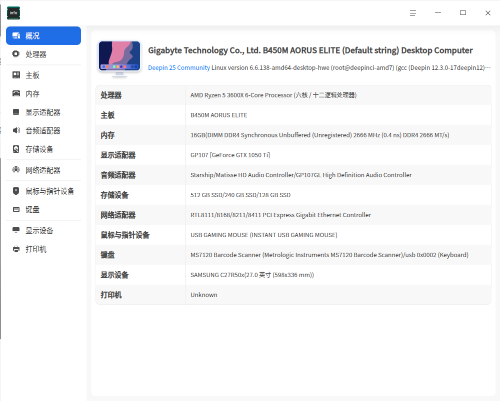Click the 音频适配器 speaker icon
The image size is (500, 401).
coord(16,131)
